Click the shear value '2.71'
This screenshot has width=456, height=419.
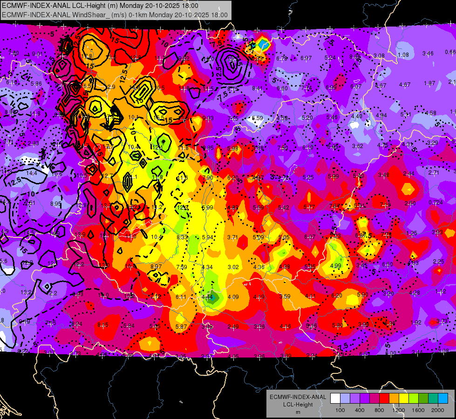434,172
